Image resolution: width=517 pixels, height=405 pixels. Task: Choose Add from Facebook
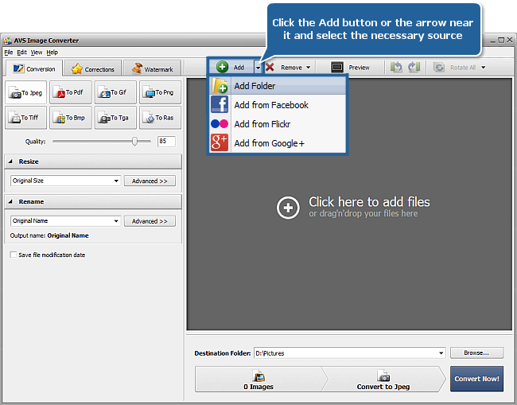(x=278, y=105)
